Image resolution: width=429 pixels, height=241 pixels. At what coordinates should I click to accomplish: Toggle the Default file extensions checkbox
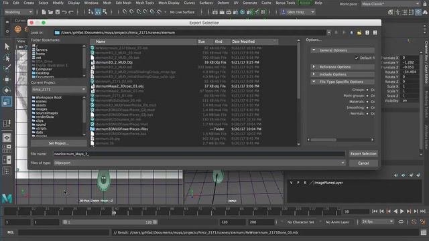[357, 58]
